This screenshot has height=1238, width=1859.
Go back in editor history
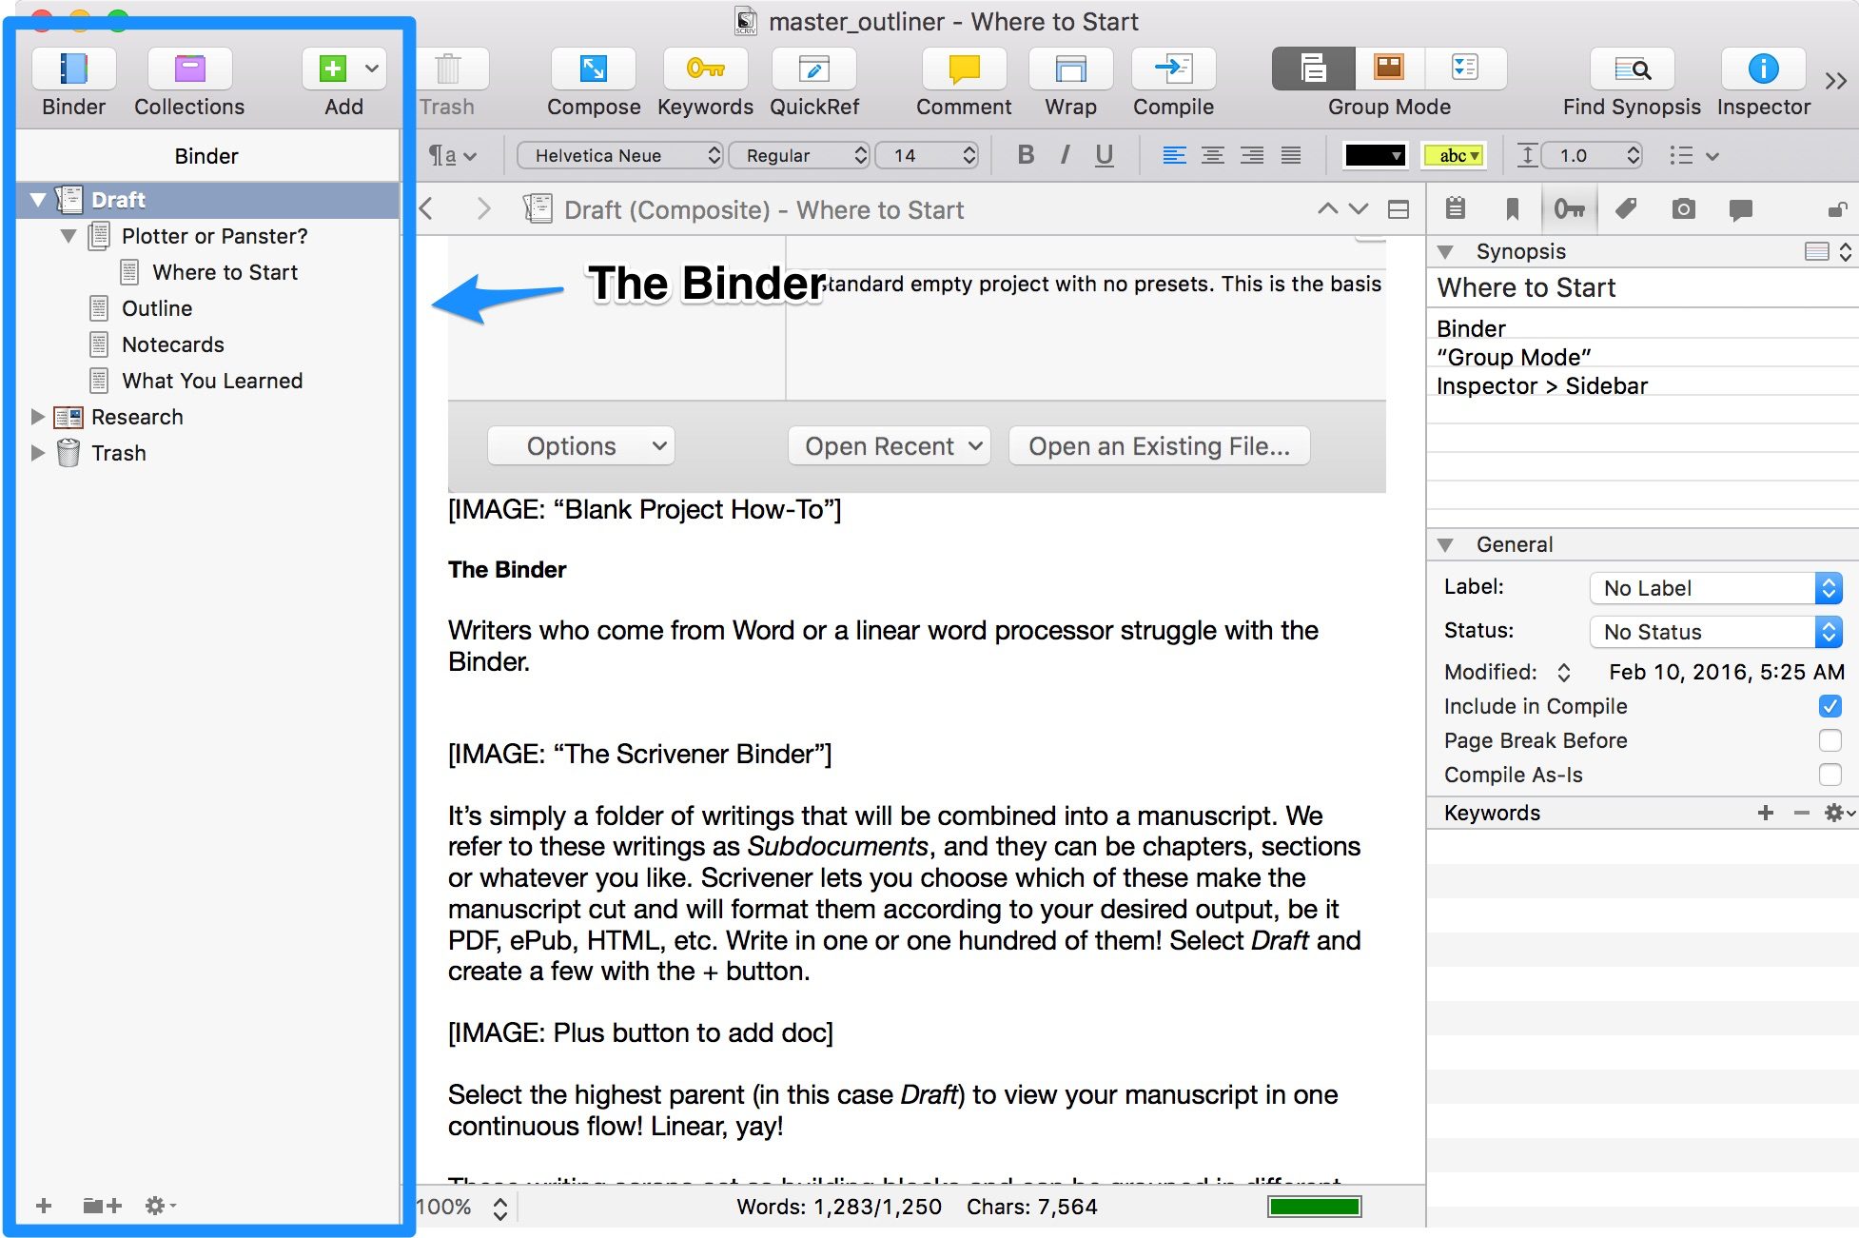click(426, 209)
